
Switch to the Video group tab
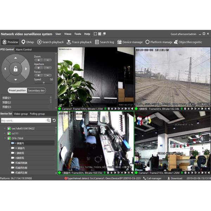[x=21, y=114]
